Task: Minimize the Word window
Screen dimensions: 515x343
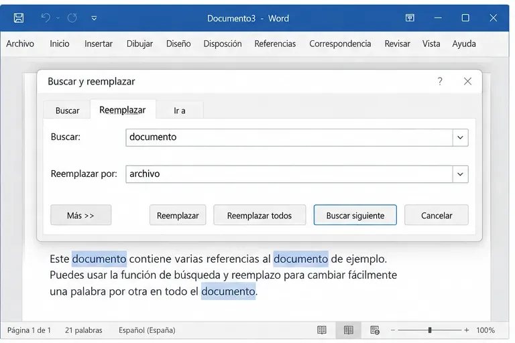Action: click(438, 17)
